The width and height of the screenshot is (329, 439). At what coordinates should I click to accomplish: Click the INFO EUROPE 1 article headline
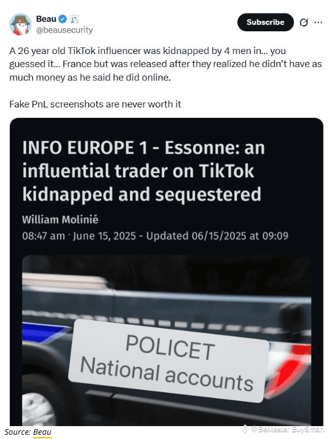click(x=143, y=171)
